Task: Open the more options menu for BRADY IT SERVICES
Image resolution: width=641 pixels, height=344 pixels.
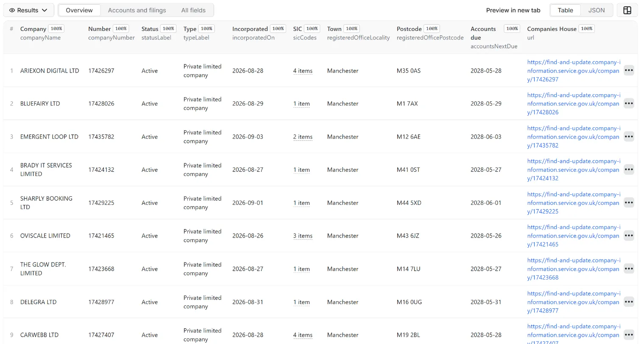Action: [x=629, y=170]
